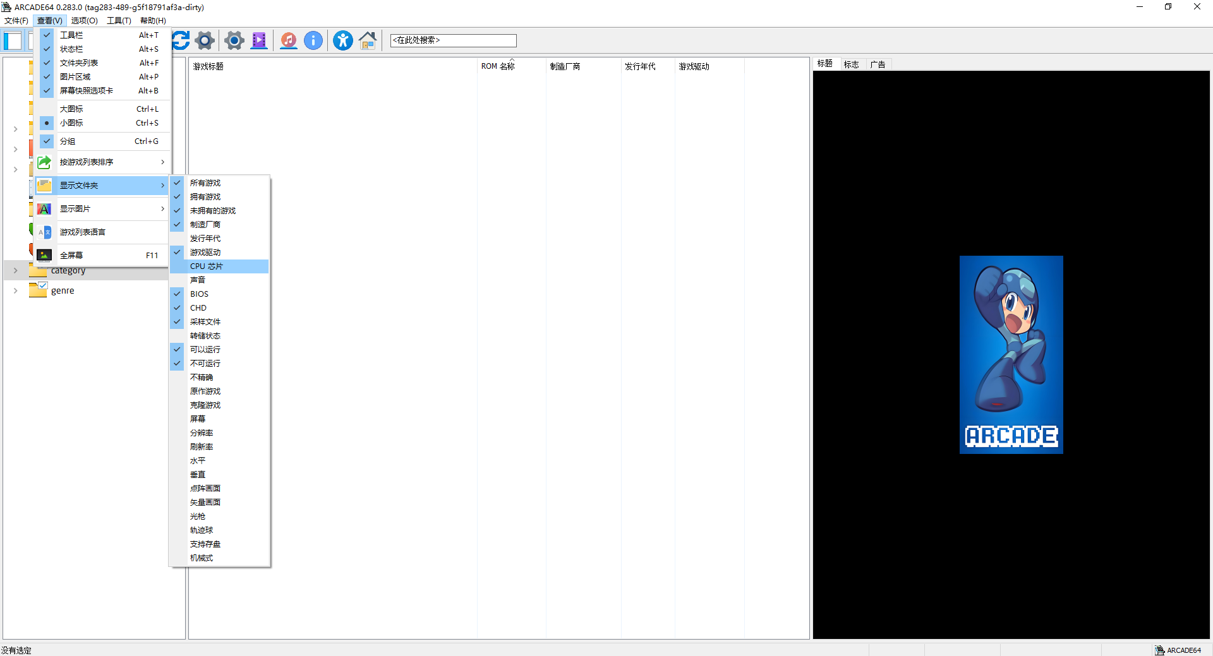Click the home folder toolbar icon
Viewport: 1213px width, 656px height.
[368, 40]
